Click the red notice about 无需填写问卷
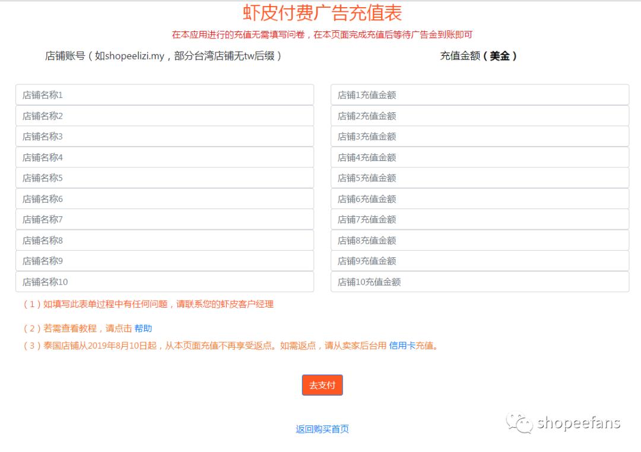Image resolution: width=641 pixels, height=452 pixels. click(322, 35)
